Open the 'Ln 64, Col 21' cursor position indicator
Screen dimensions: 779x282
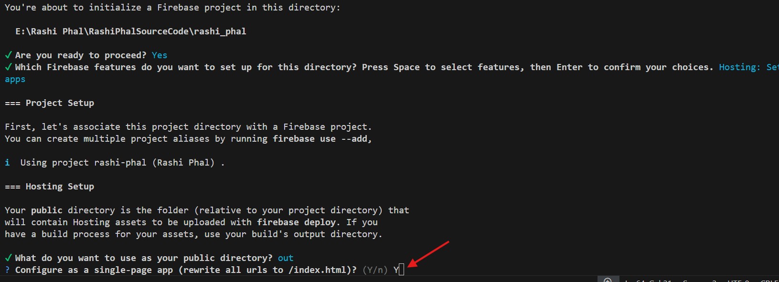(x=647, y=281)
